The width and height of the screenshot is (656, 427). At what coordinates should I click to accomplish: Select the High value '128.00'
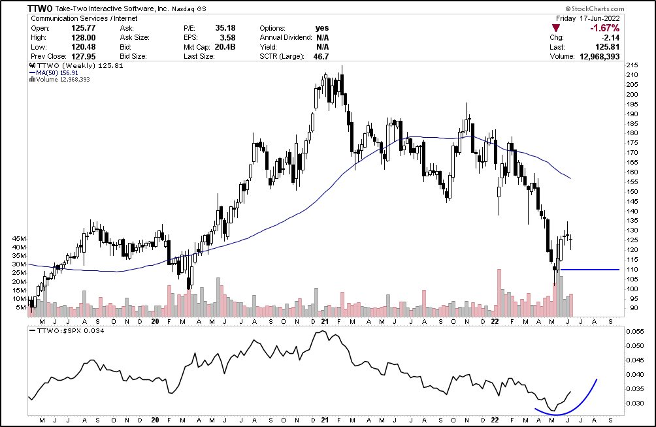pyautogui.click(x=83, y=38)
